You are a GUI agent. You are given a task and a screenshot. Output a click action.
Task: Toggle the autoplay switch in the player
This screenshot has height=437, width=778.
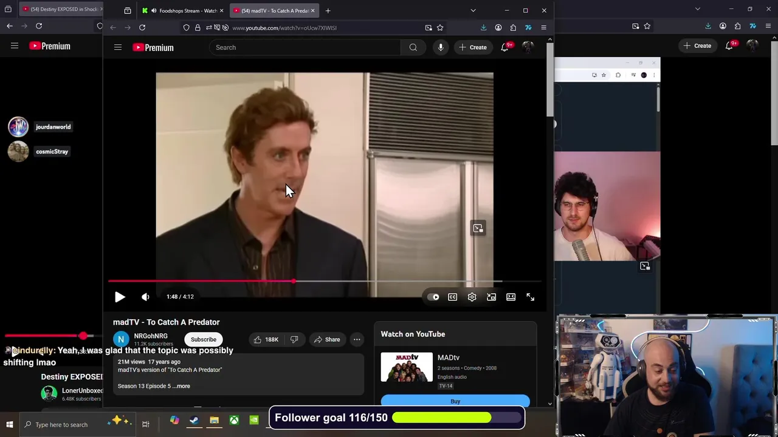point(433,297)
